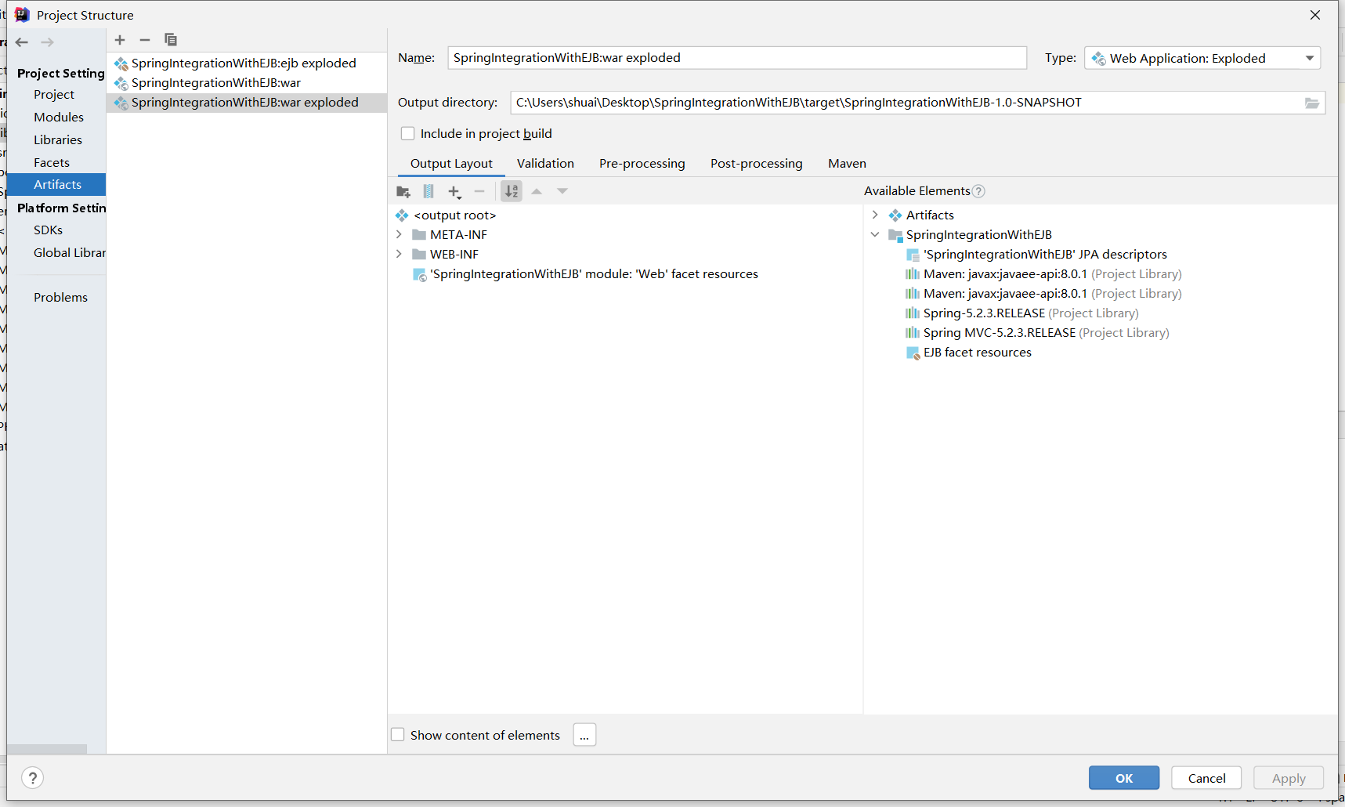Expand the WEB-INF node
This screenshot has width=1345, height=807.
pos(400,255)
